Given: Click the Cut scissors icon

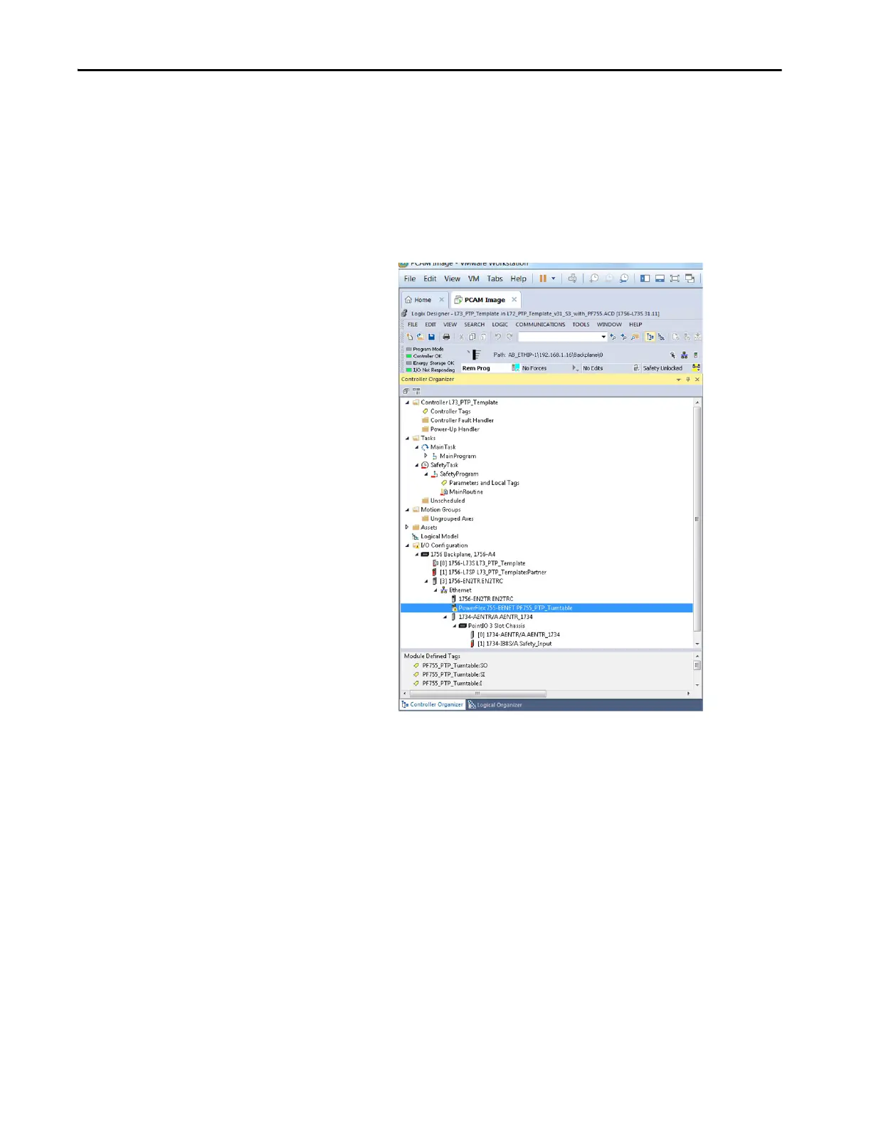Looking at the screenshot, I should click(x=461, y=337).
